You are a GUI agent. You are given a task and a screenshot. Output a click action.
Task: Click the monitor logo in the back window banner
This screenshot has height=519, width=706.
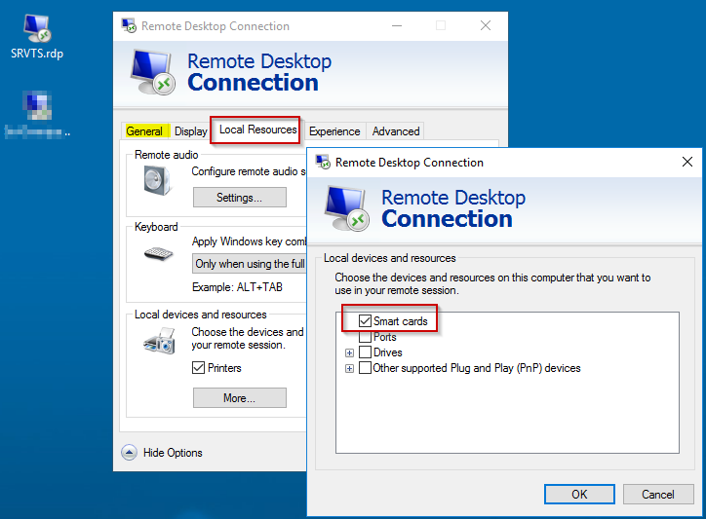click(153, 72)
